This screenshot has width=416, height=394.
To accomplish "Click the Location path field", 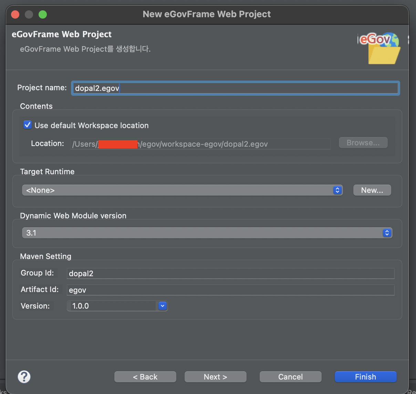I will point(200,144).
